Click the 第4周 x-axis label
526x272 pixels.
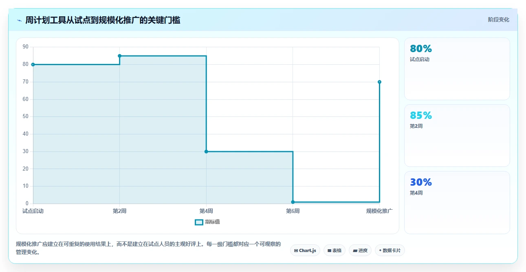pos(206,211)
